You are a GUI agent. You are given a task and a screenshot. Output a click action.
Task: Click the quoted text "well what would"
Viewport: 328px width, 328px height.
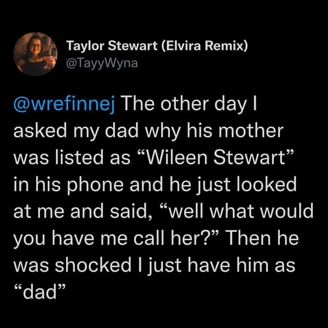click(237, 211)
